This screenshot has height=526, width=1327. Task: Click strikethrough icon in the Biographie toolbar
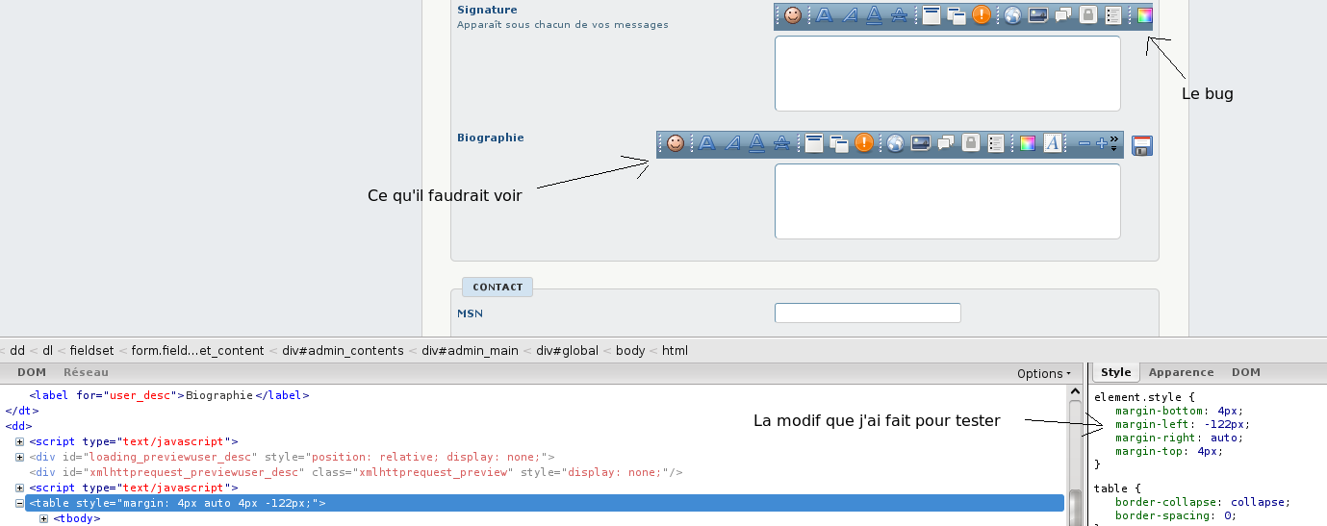[x=782, y=143]
